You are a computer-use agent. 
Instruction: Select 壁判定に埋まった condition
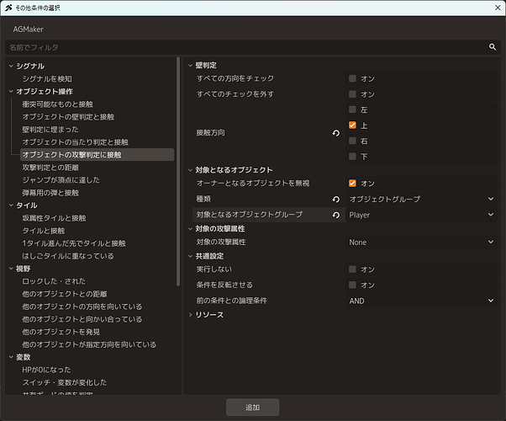click(50, 130)
